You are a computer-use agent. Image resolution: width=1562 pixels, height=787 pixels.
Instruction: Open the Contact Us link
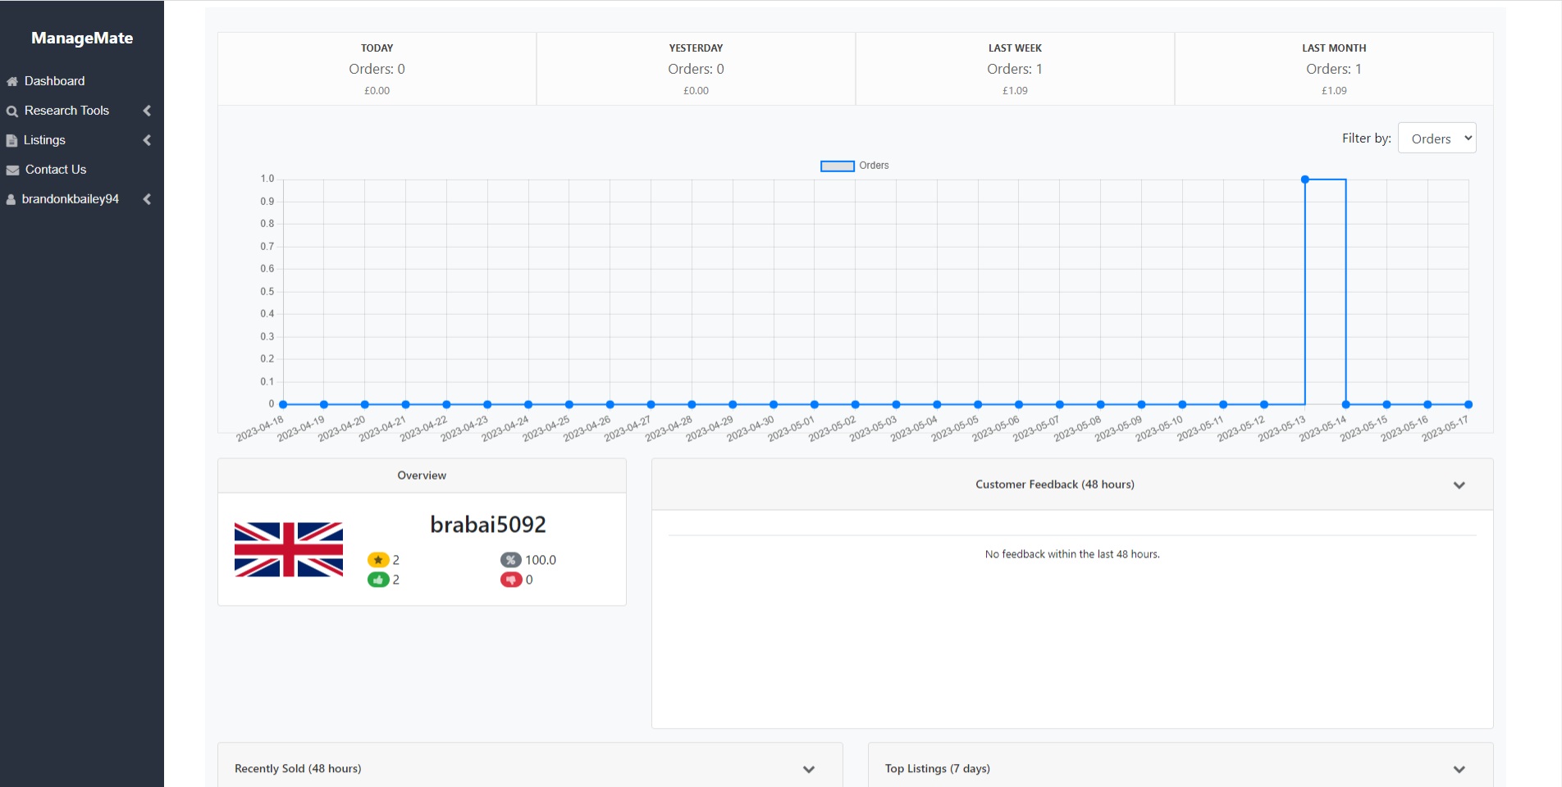click(56, 170)
